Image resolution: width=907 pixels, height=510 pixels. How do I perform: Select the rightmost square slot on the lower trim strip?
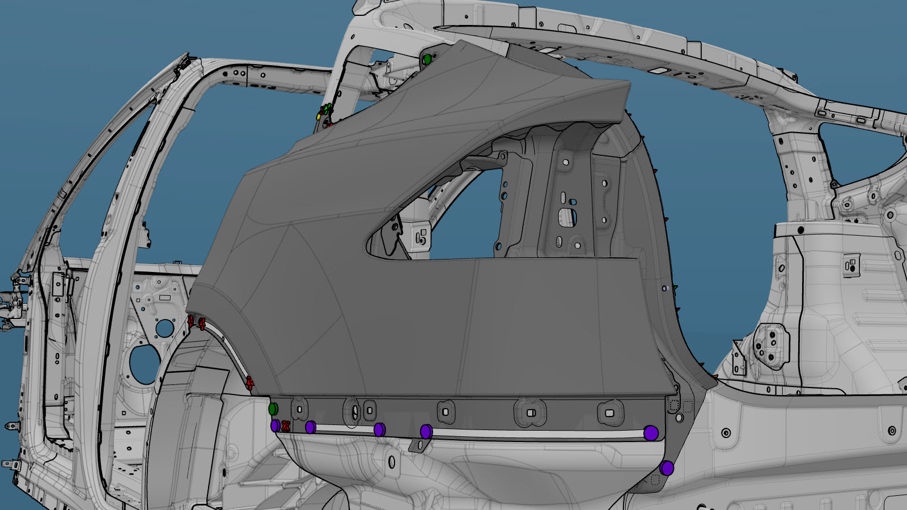(609, 413)
